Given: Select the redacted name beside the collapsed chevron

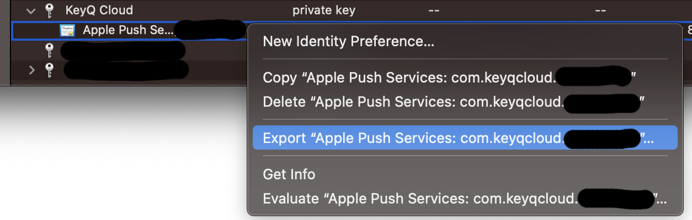Looking at the screenshot, I should coord(126,70).
